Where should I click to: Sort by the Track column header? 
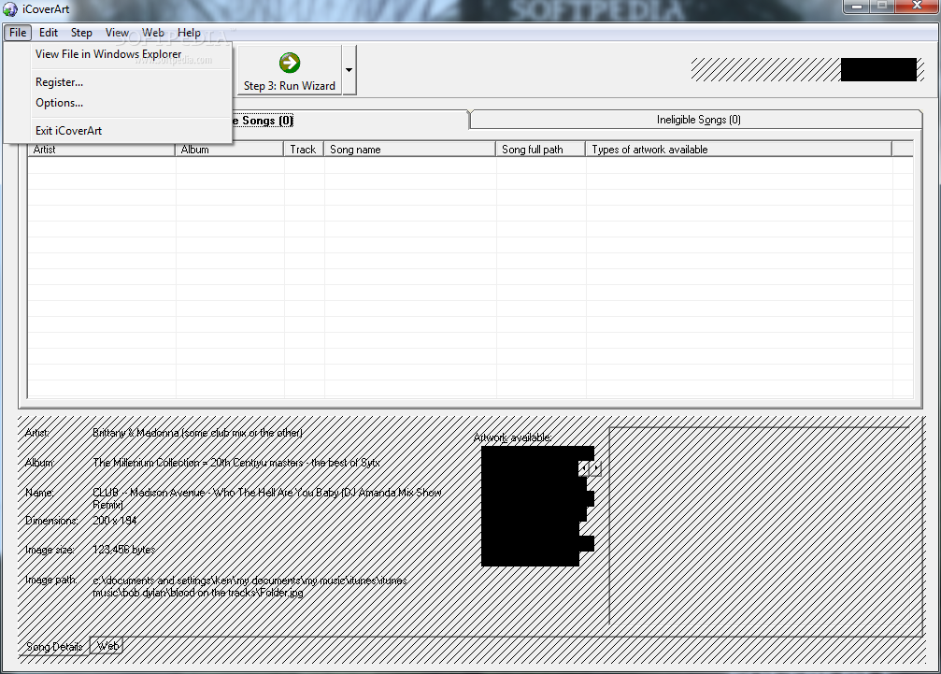pos(304,150)
